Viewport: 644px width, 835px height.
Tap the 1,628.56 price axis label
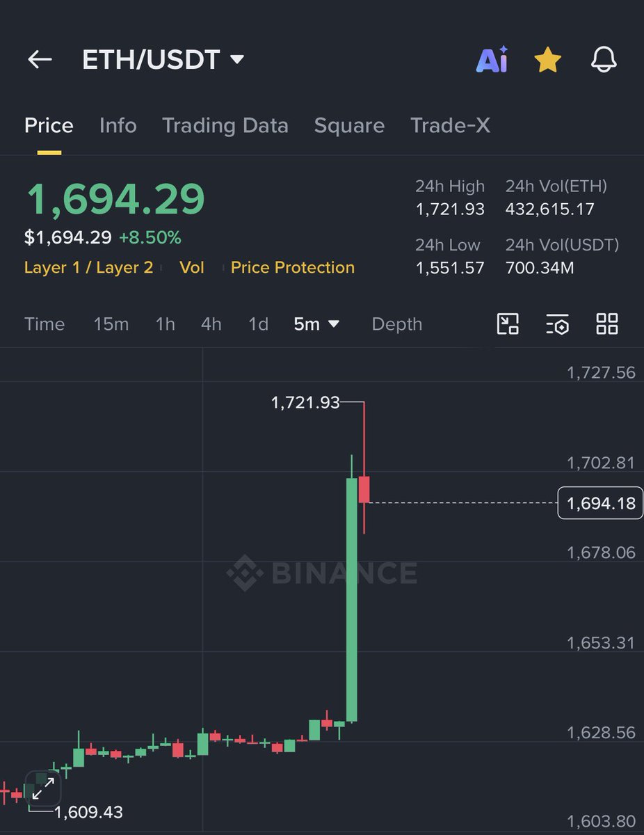tap(601, 733)
